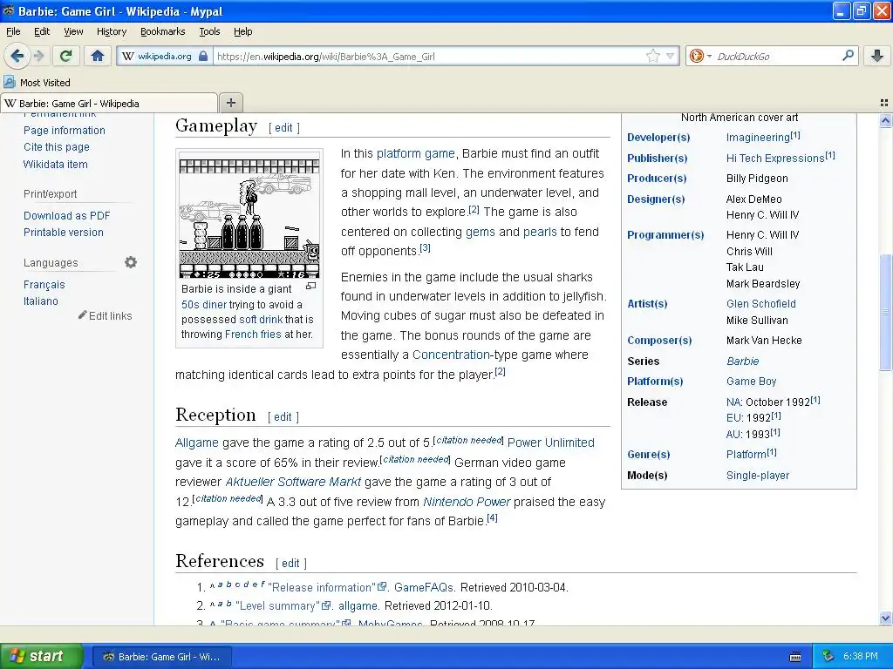Open the external link icon after Release information
The height and width of the screenshot is (669, 893).
(383, 586)
